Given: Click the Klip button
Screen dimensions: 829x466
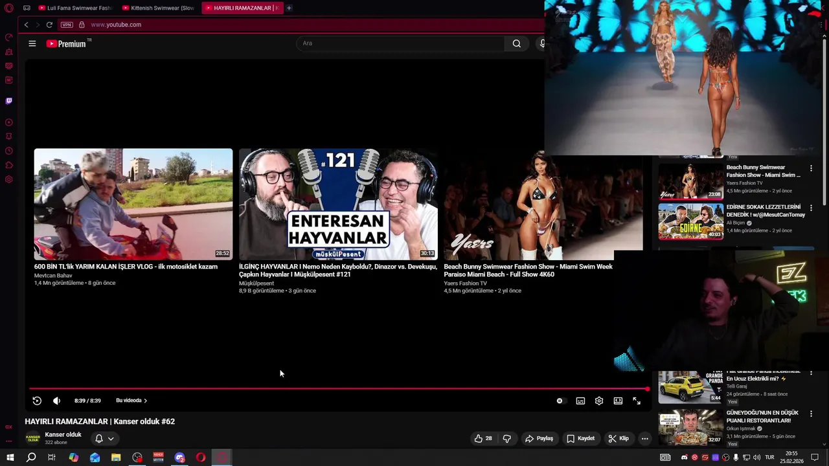Looking at the screenshot, I should click(x=619, y=438).
